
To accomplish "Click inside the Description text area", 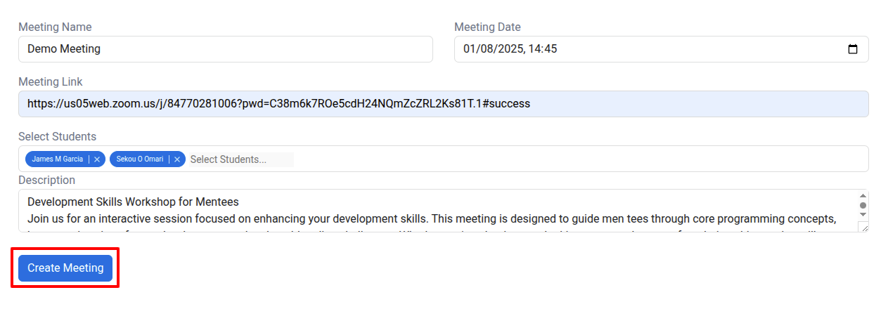I will point(437,211).
